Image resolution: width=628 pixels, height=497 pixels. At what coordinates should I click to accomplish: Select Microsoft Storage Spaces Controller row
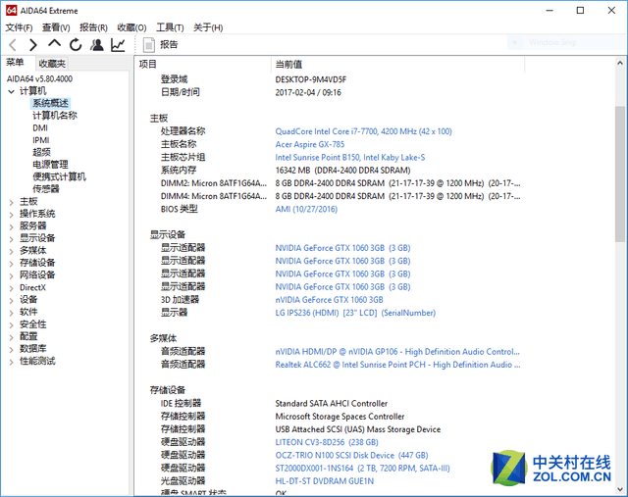pos(340,417)
